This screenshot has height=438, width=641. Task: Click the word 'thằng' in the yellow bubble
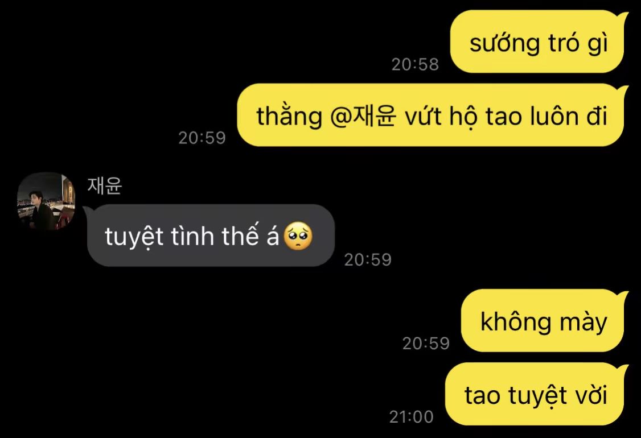(289, 117)
